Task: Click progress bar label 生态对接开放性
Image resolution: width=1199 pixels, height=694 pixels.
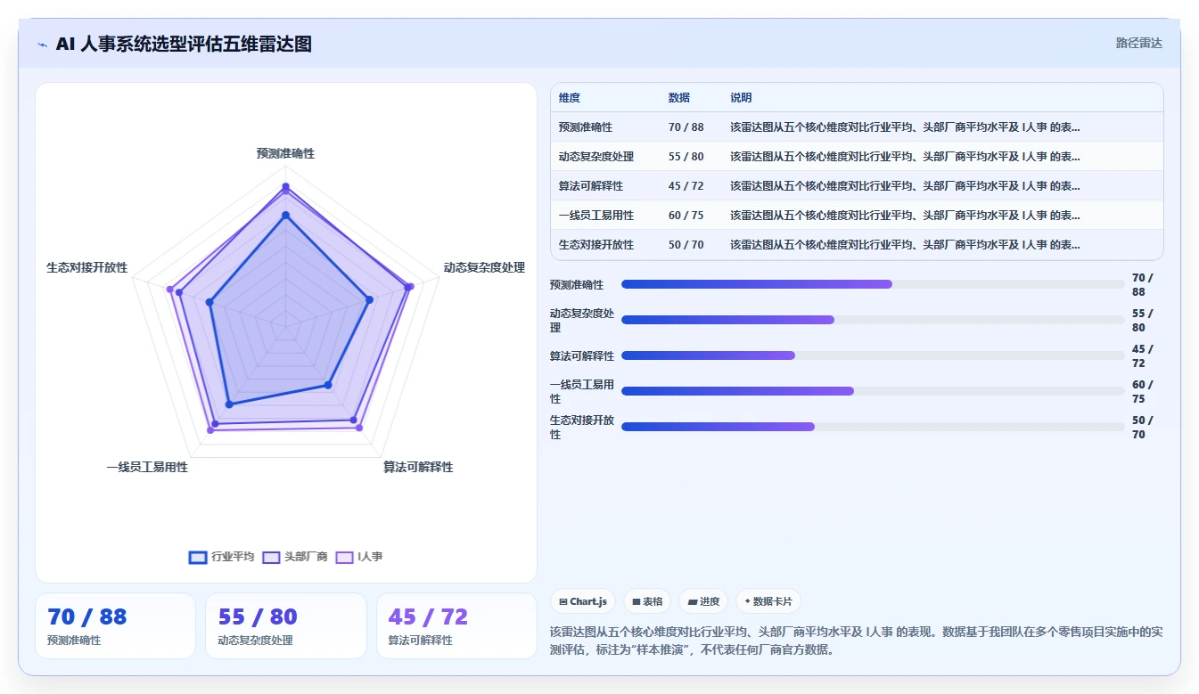Action: [x=582, y=428]
